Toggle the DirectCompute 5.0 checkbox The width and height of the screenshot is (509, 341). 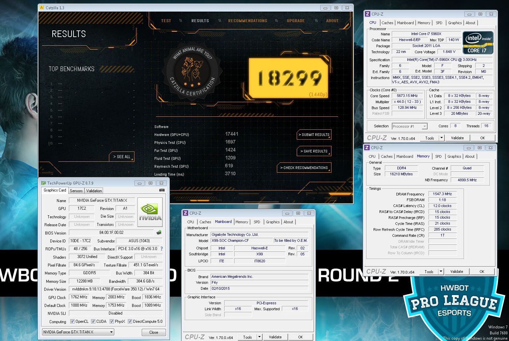tap(130, 321)
